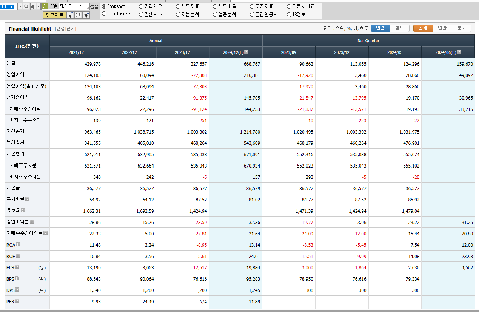The image size is (479, 312).
Task: Click the 2024/03 column header
Action: (x=395, y=52)
